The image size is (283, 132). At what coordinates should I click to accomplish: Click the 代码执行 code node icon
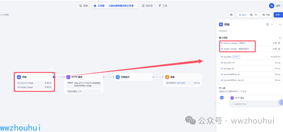117,77
